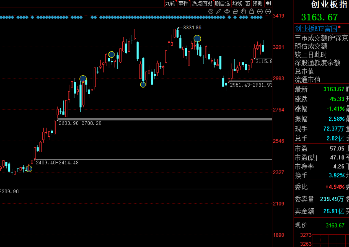349x247 pixels.
Task: Toggle the chart lock icon
Action: pos(251,11)
